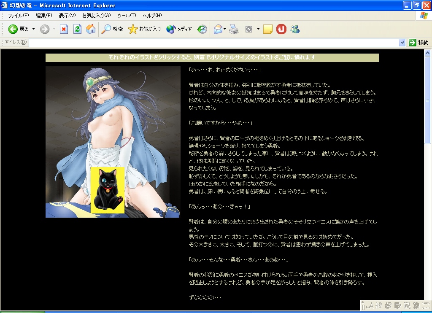Close the Internet Explorer window

[426, 5]
